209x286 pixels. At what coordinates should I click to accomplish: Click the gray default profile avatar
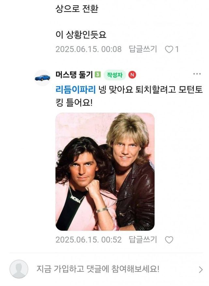point(19,269)
